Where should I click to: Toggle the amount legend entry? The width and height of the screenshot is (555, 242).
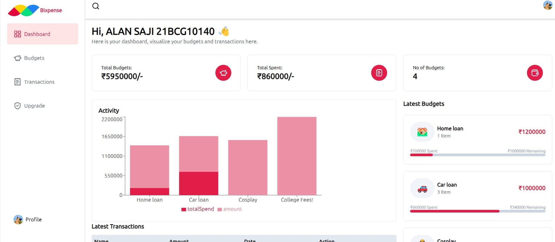(x=230, y=209)
